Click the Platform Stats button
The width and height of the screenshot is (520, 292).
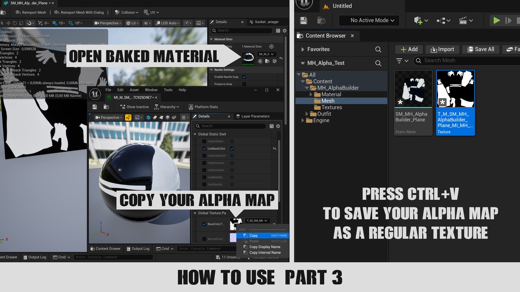coord(204,107)
